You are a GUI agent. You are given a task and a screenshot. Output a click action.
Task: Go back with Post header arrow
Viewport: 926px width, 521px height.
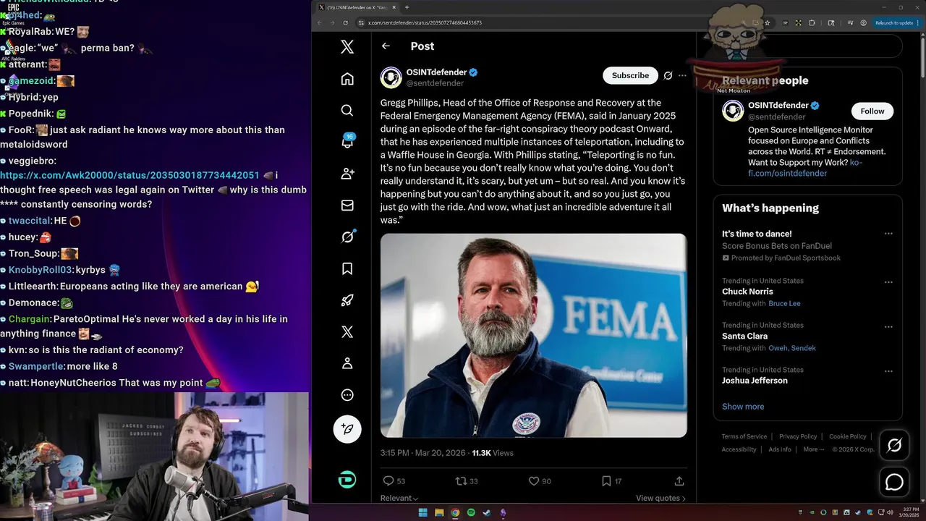[386, 46]
